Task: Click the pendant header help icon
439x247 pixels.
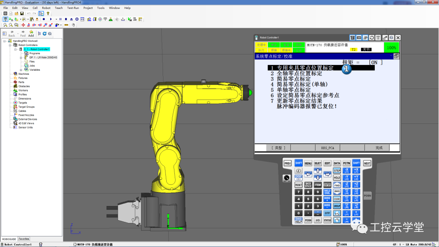Action: (x=391, y=38)
